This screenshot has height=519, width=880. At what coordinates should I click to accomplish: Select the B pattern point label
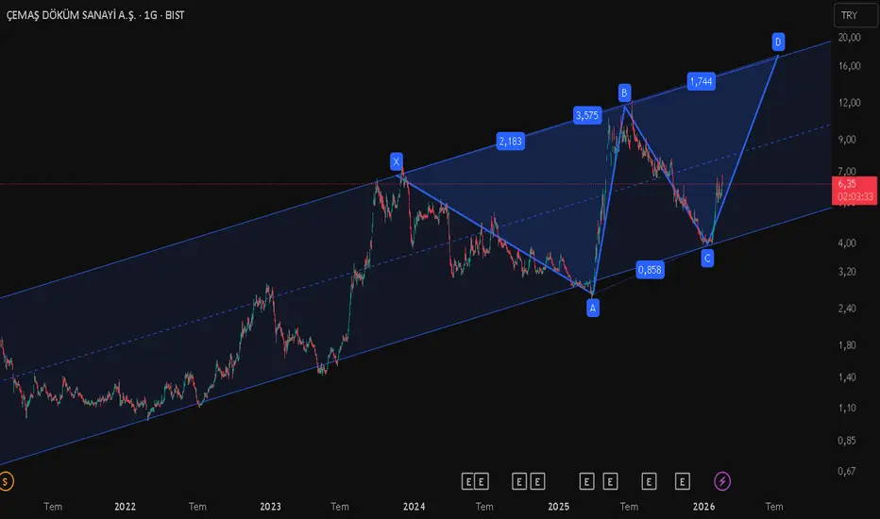coord(625,92)
